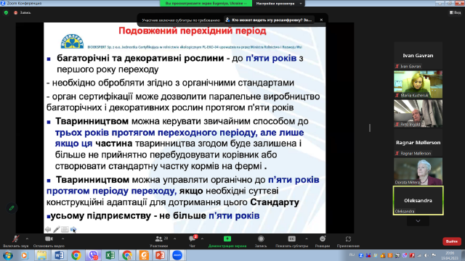Select Dorota Metera video thumbnail
Viewport: 465px width, 261px height.
tap(418, 171)
